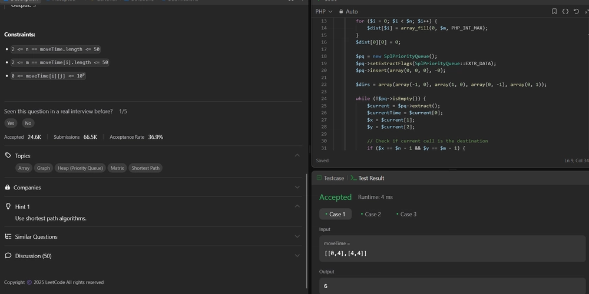Expand the Discussion (50) chevron
The image size is (589, 294).
[297, 256]
